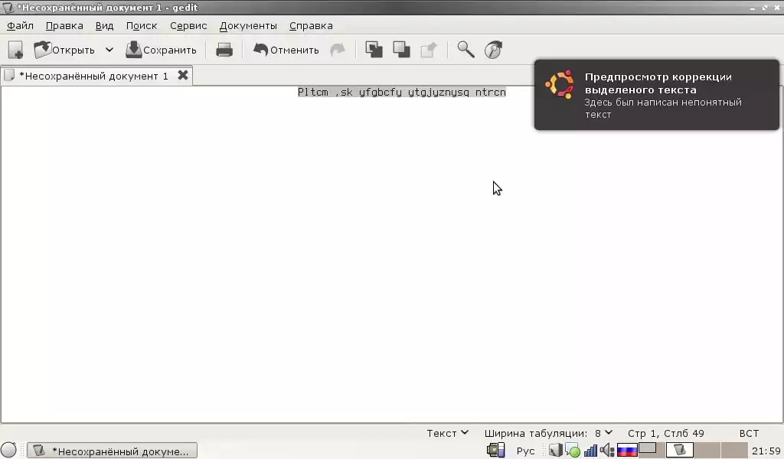784x459 pixels.
Task: Click the Стр 1, Стлб 49 status
Action: (x=665, y=433)
